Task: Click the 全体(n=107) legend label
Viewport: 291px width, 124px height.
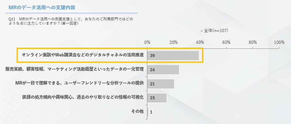Action: (216, 31)
